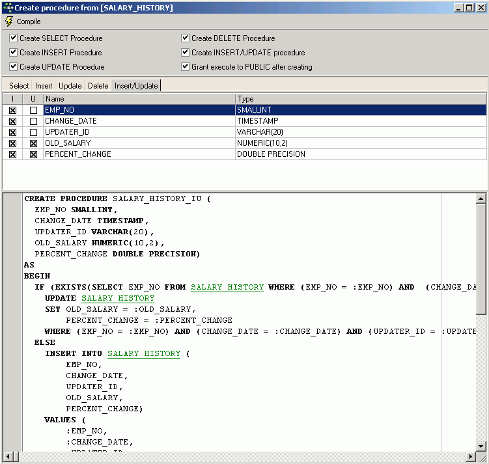Place cursor on the VALUES keyword
This screenshot has height=464, width=489.
[60, 420]
